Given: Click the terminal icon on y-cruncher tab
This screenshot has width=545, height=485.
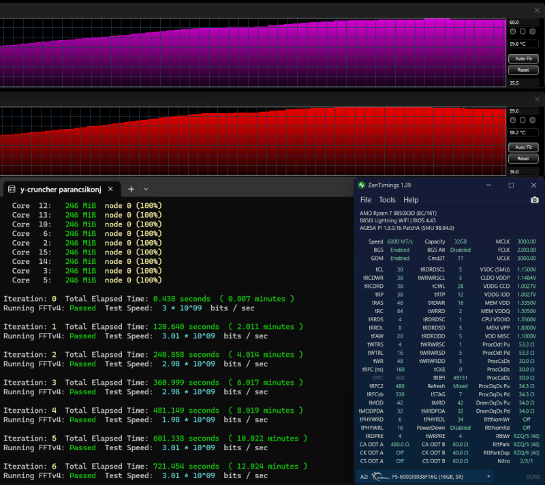Looking at the screenshot, I should (x=12, y=189).
